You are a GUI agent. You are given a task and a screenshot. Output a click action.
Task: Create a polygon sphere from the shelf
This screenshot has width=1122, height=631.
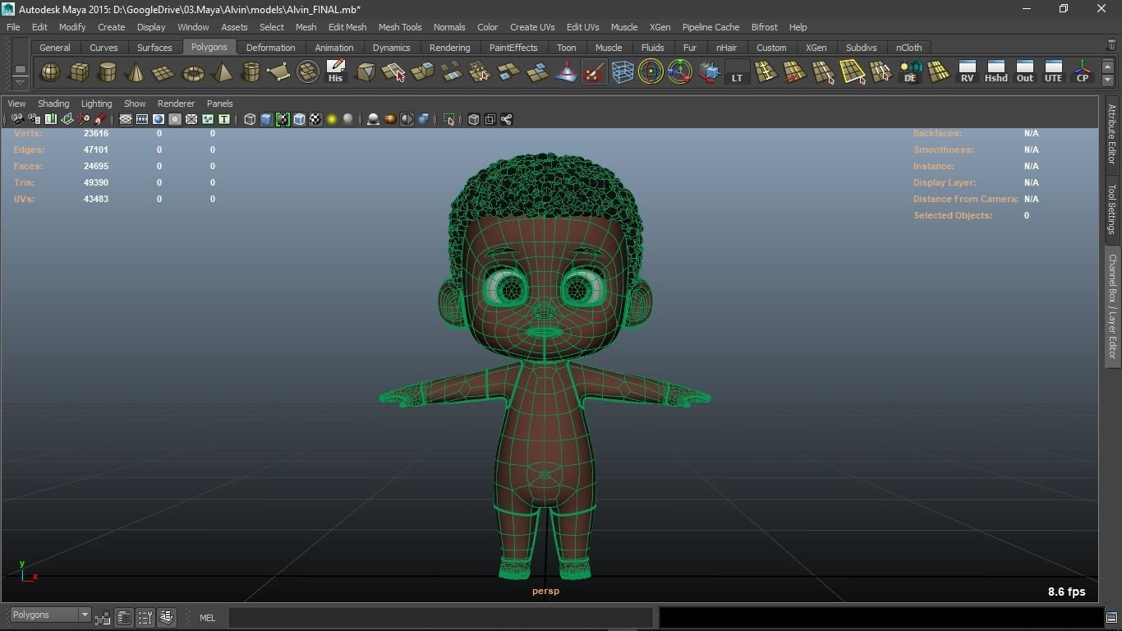[x=50, y=72]
